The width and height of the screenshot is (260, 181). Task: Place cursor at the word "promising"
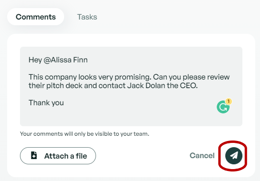pyautogui.click(x=133, y=77)
